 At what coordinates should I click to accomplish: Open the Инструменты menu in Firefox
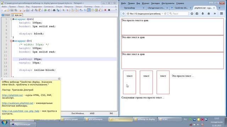[168, 3]
